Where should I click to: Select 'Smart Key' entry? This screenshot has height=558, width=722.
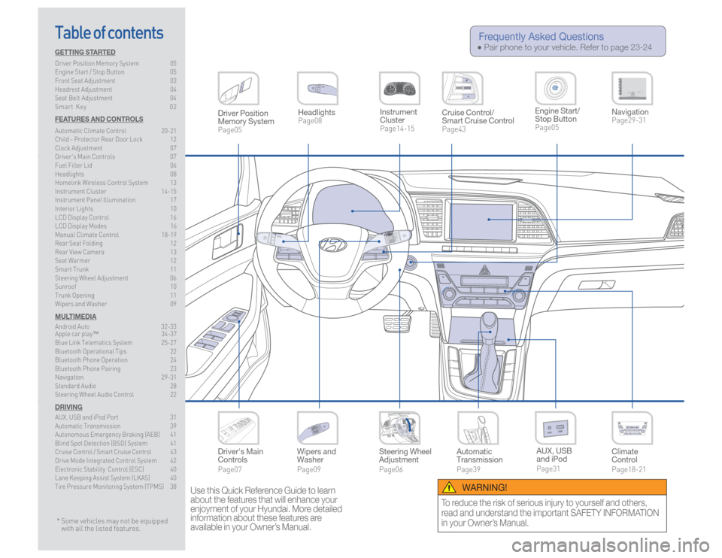116,107
